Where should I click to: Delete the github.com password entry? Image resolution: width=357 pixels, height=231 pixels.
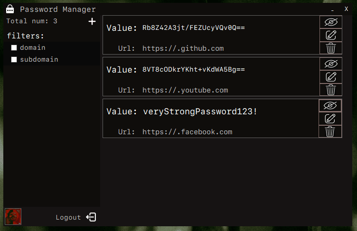(x=330, y=48)
